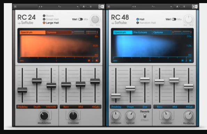207x134 pixels.
Task: Select the Random Hall algorithm
Action: click(x=146, y=23)
